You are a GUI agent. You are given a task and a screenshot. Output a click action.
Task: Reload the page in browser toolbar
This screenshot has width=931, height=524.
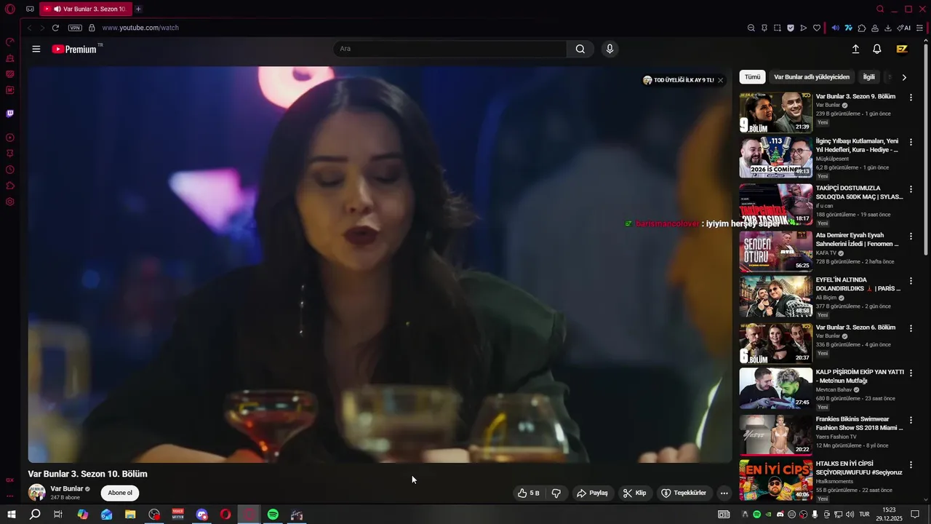55,28
